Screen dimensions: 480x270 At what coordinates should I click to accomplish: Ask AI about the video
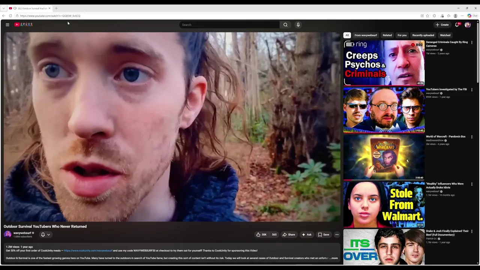(x=306, y=235)
